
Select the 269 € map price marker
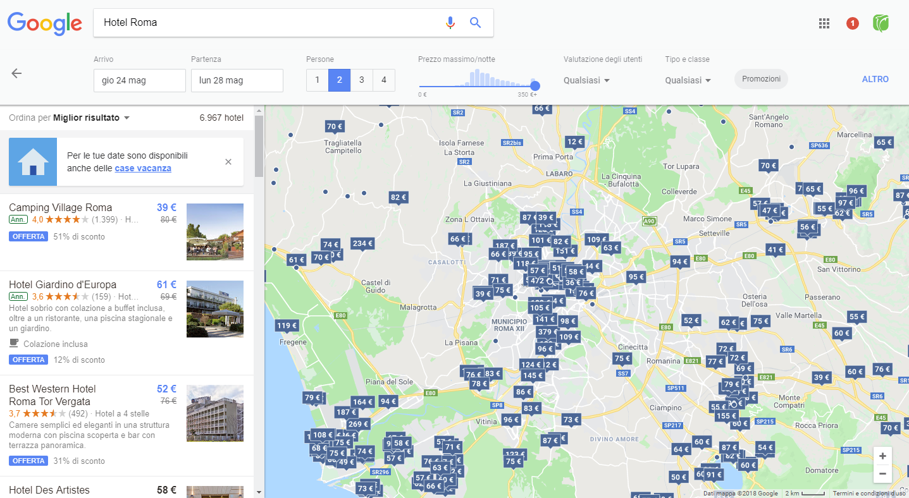coord(358,425)
